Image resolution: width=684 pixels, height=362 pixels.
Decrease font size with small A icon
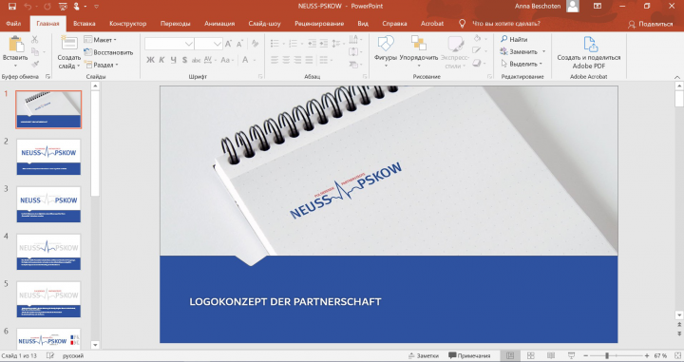[239, 44]
